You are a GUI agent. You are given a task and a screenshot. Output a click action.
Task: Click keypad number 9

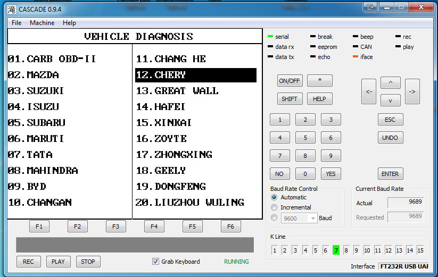point(330,156)
